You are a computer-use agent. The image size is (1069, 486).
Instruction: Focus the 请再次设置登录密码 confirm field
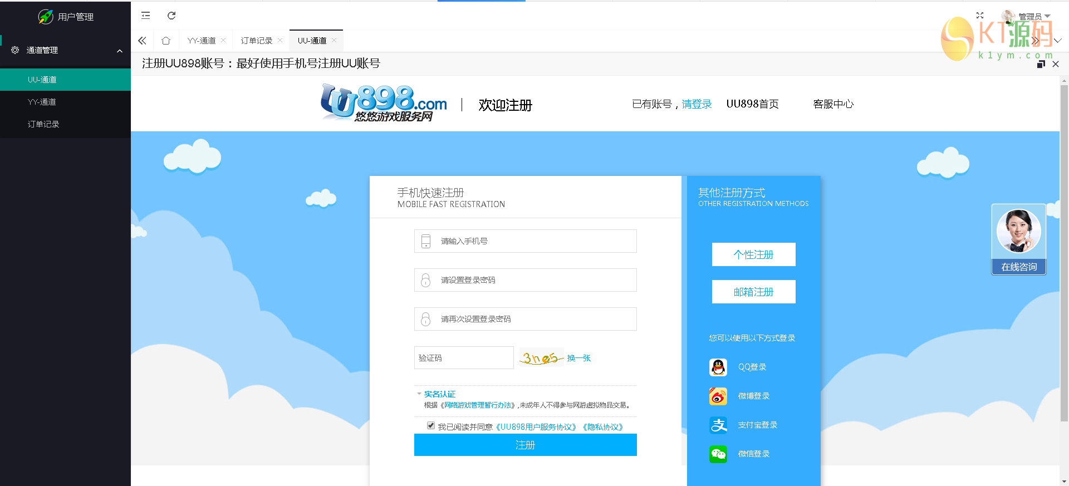[x=526, y=319]
